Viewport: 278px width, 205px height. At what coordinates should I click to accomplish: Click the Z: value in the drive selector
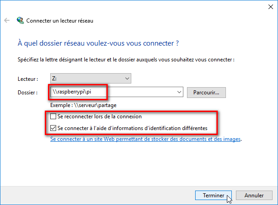click(54, 79)
